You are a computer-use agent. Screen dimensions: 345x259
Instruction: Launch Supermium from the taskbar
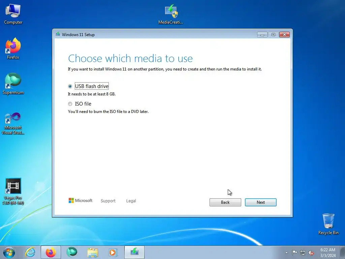tap(72, 252)
